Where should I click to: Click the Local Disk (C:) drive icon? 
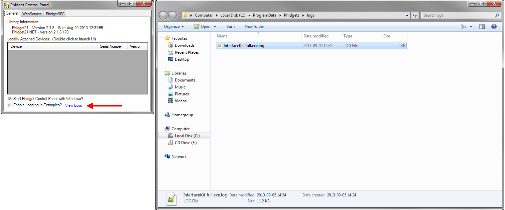171,136
